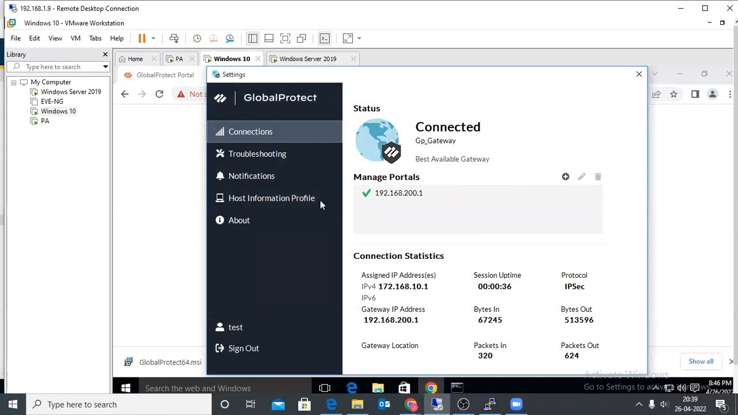Enter full screen mode icon
This screenshot has height=415, width=738.
click(x=285, y=39)
